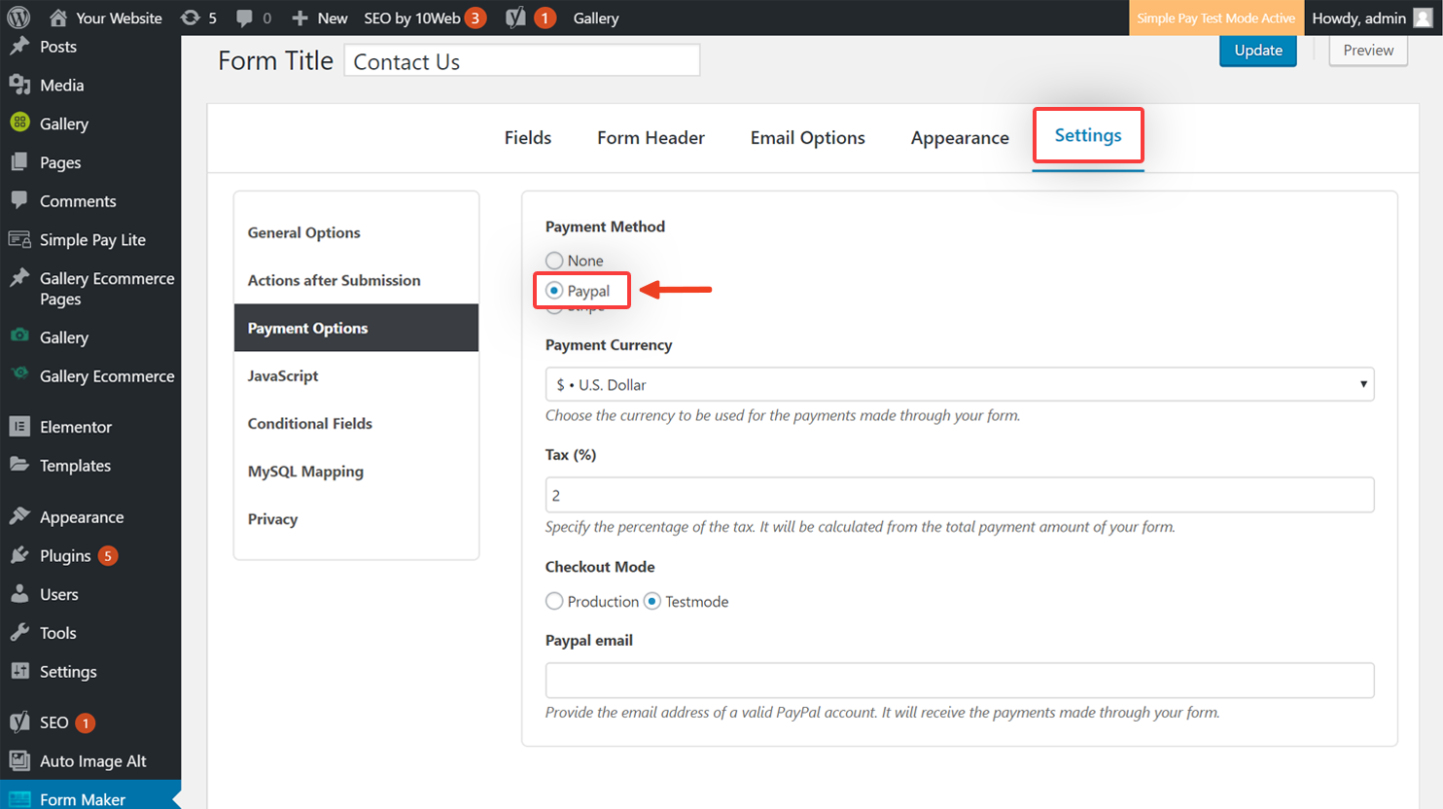Open the updates icon showing 5

(191, 18)
